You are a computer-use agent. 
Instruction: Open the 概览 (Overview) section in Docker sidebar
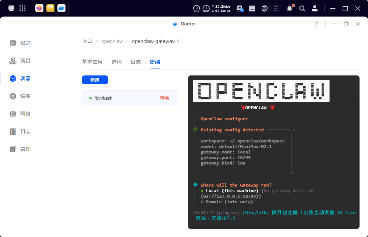[22, 43]
